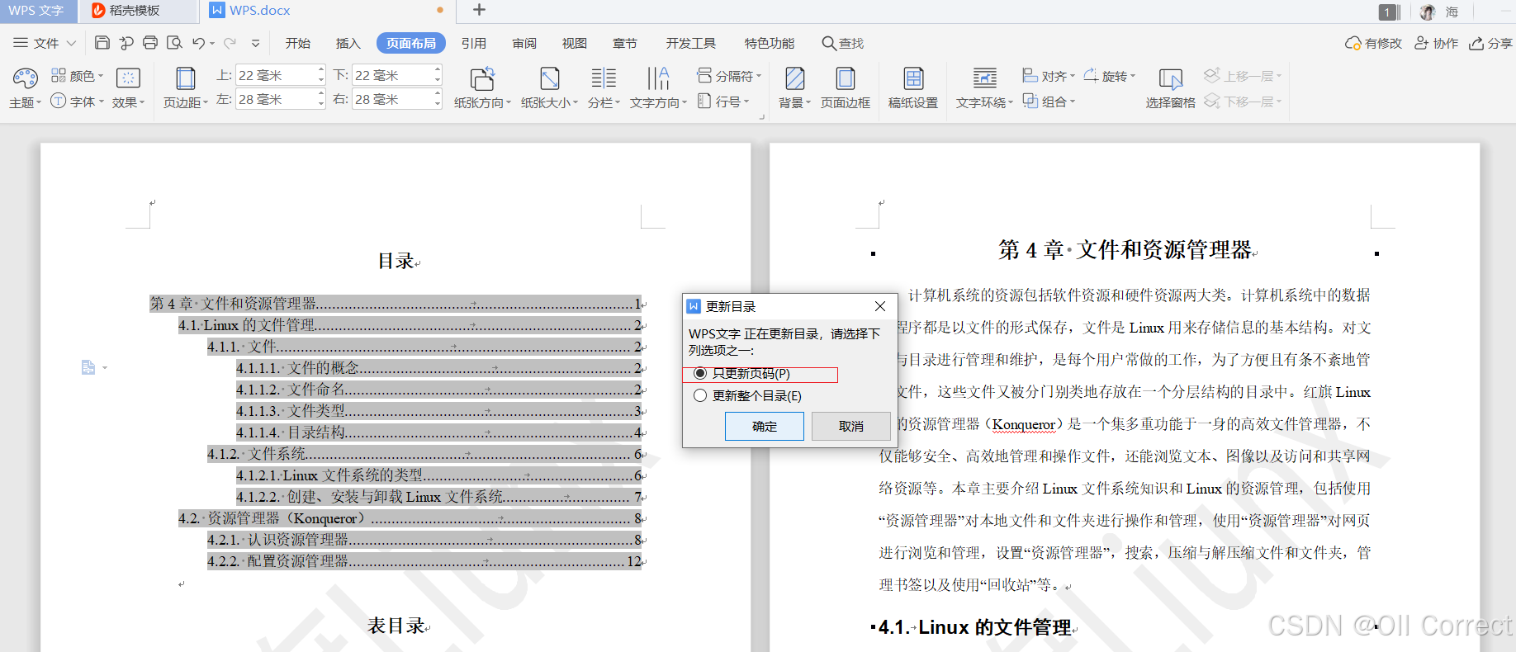Switch to the 开始 ribbon tab
Image resolution: width=1516 pixels, height=652 pixels.
click(298, 43)
